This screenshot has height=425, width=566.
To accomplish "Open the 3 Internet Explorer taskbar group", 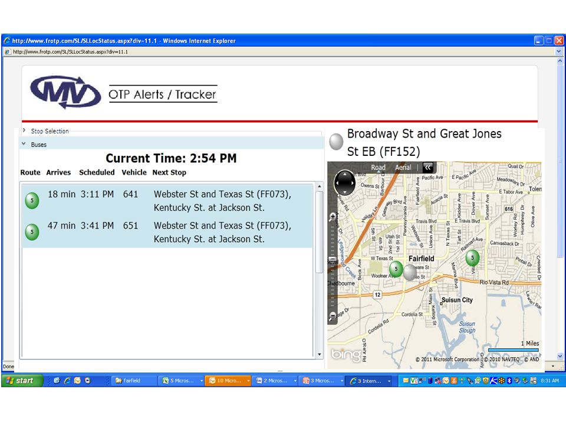I will click(370, 381).
